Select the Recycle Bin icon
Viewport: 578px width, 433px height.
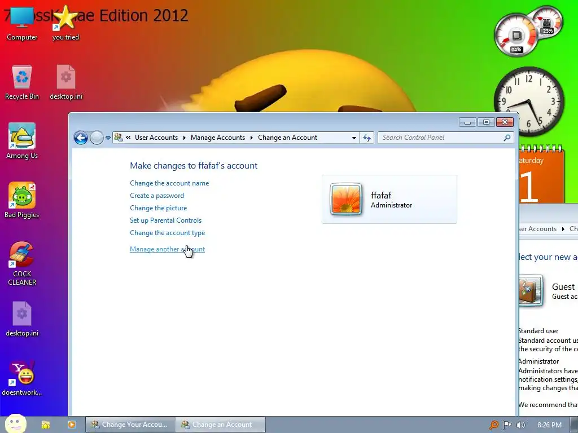click(22, 82)
